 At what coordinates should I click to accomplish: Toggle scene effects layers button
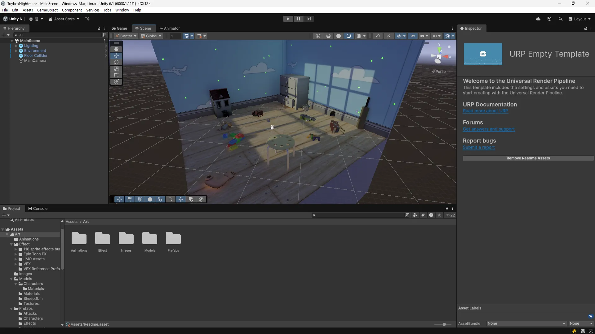pos(399,36)
